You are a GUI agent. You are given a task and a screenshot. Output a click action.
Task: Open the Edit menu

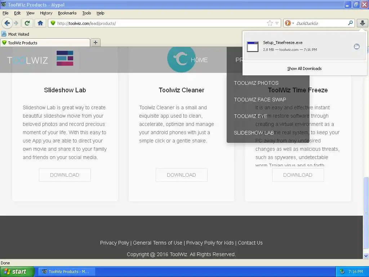(x=17, y=13)
